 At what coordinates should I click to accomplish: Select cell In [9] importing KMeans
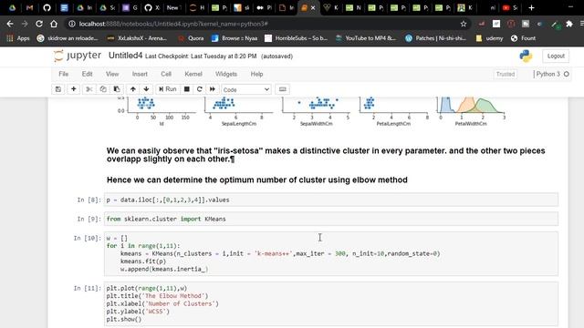(x=331, y=219)
